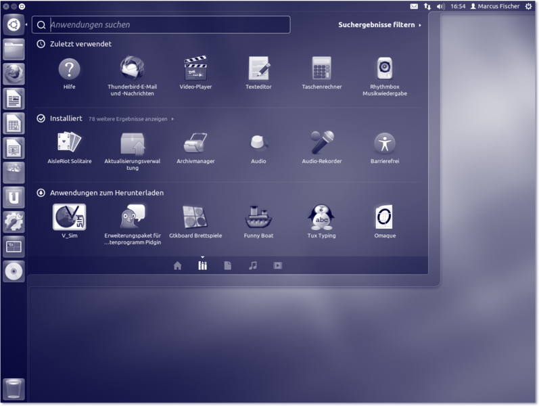Image resolution: width=539 pixels, height=406 pixels.
Task: Expand Suchergebnisse filtern options
Action: click(x=379, y=25)
